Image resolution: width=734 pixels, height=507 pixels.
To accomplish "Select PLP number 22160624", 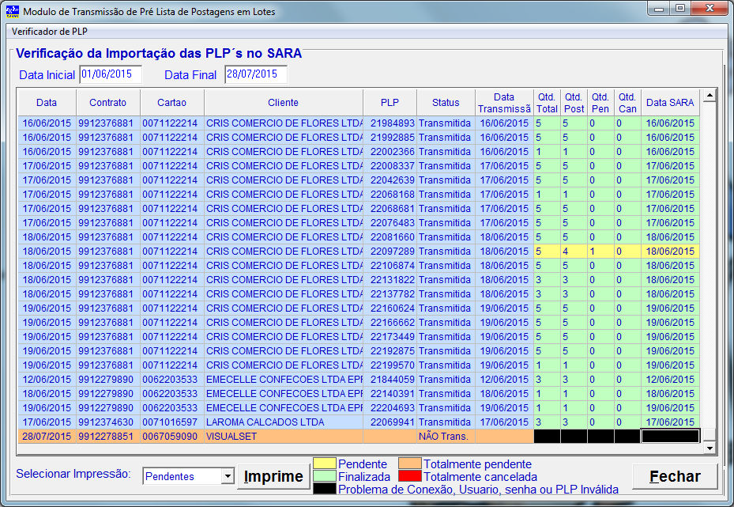I will click(392, 308).
